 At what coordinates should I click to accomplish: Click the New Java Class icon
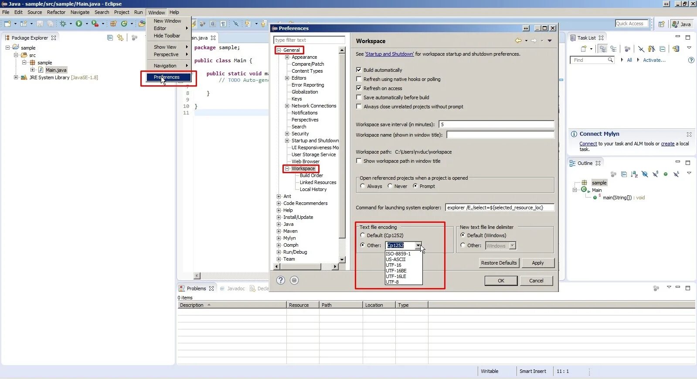pos(124,23)
